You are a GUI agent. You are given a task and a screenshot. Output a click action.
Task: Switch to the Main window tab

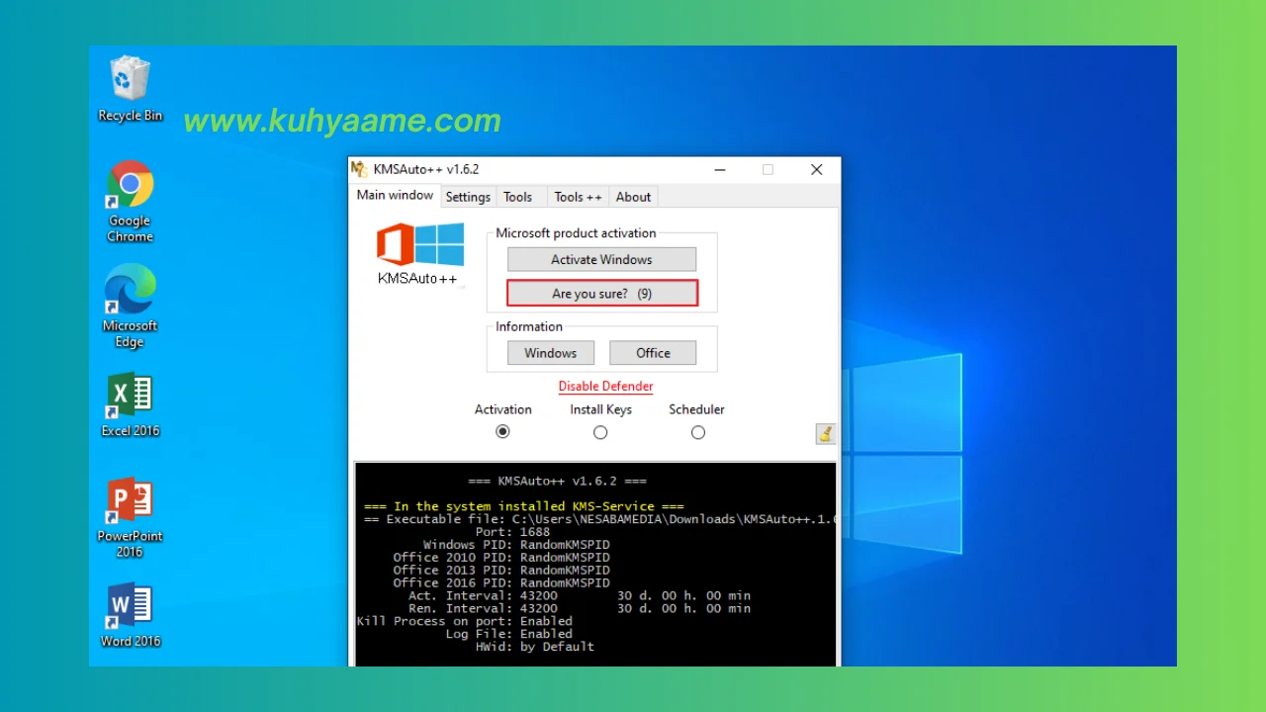pyautogui.click(x=395, y=195)
